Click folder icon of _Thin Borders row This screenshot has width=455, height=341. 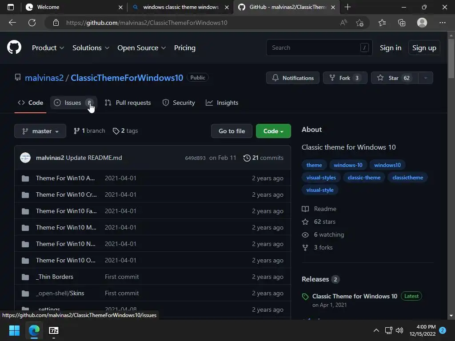pyautogui.click(x=25, y=277)
